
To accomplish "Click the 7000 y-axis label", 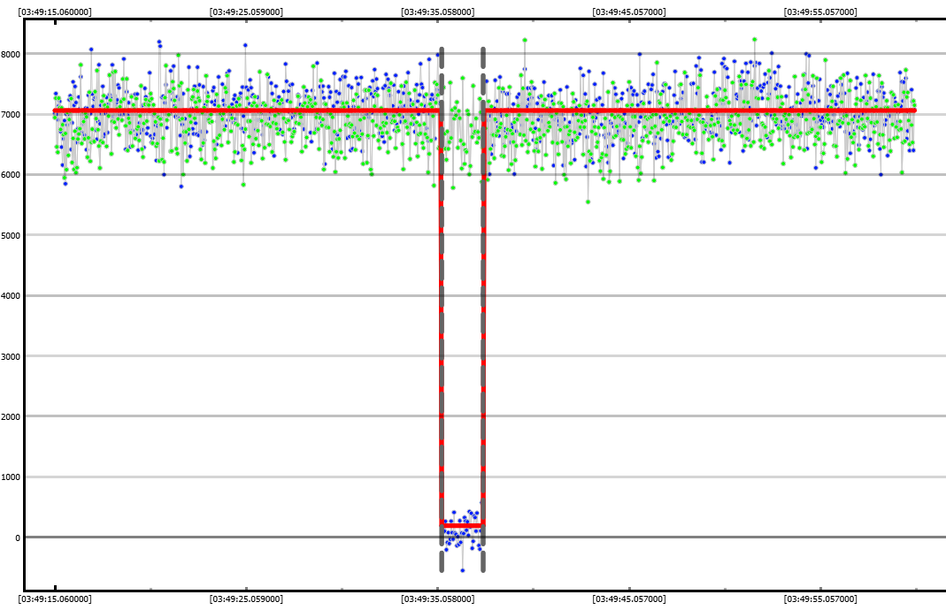I will pyautogui.click(x=11, y=115).
